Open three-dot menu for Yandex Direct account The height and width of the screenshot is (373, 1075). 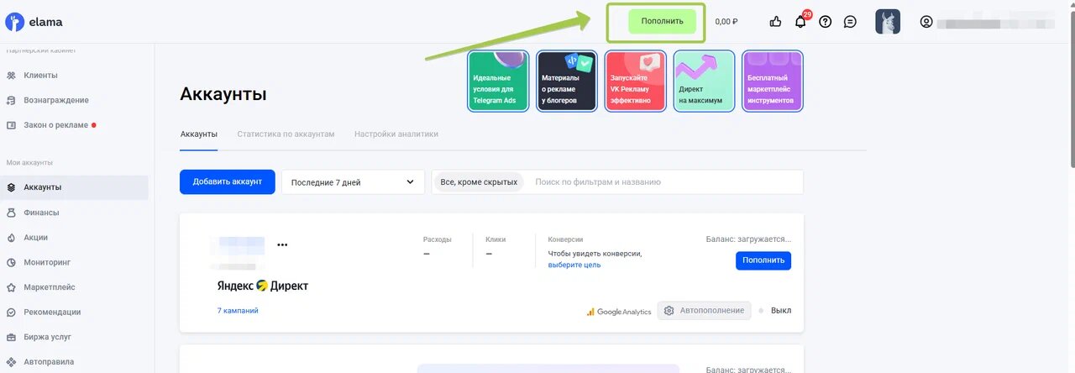click(x=282, y=245)
